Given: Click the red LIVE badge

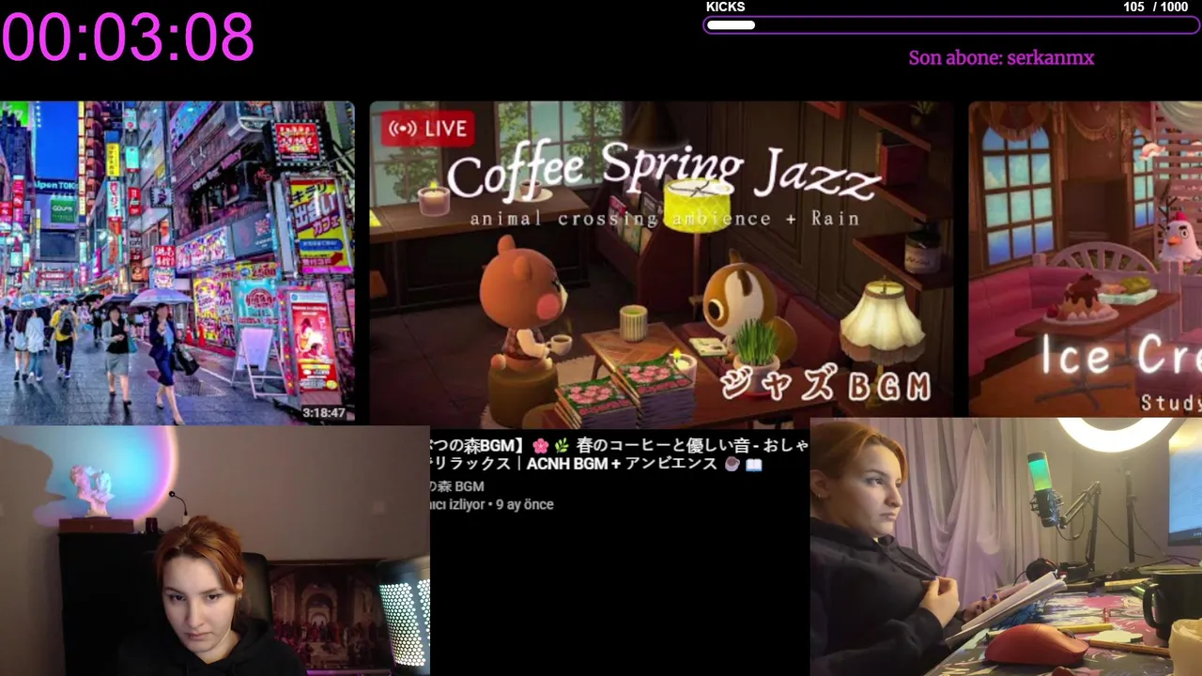Looking at the screenshot, I should tap(427, 129).
